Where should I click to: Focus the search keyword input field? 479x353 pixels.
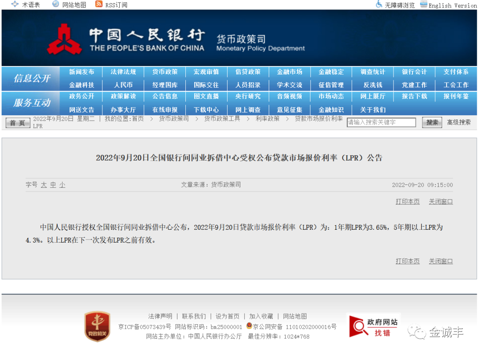pos(381,122)
